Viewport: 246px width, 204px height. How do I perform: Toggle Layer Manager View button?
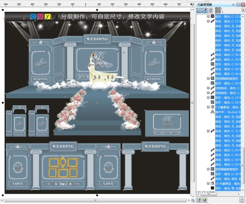(210, 11)
